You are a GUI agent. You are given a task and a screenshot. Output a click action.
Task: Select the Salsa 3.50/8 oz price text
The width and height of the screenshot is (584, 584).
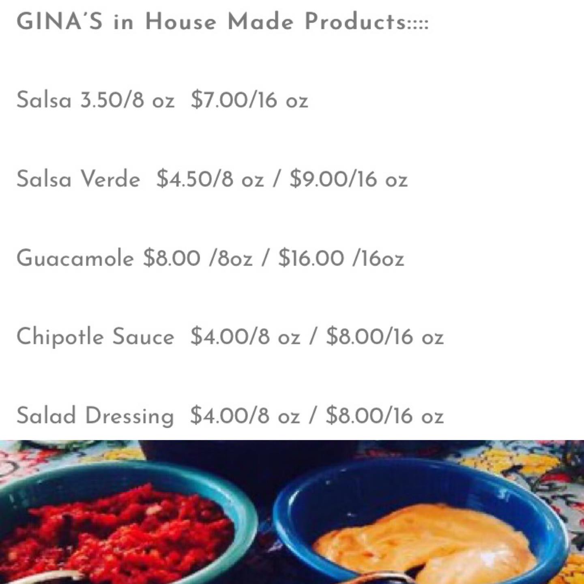click(127, 100)
